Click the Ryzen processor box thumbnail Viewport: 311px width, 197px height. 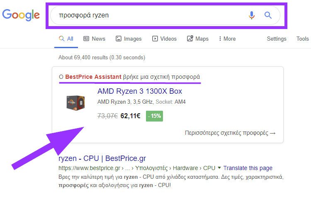(75, 103)
